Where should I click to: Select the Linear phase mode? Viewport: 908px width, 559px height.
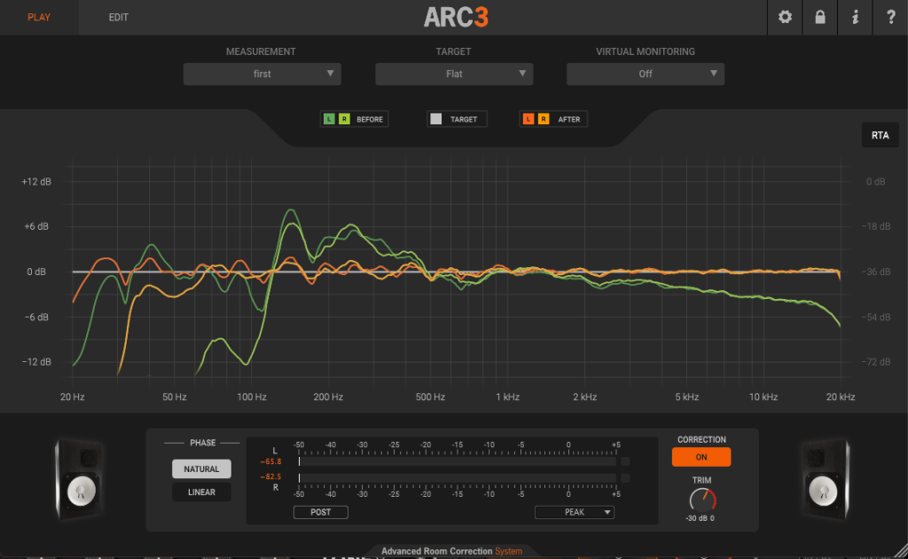click(x=201, y=492)
